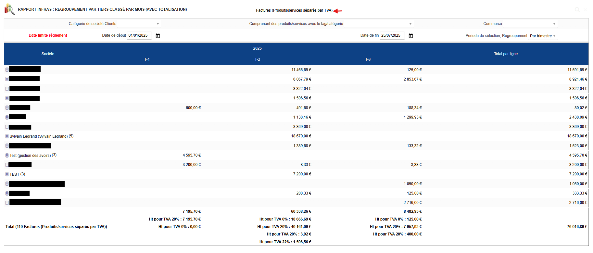Open the calendar picker for Date de fin

411,36
